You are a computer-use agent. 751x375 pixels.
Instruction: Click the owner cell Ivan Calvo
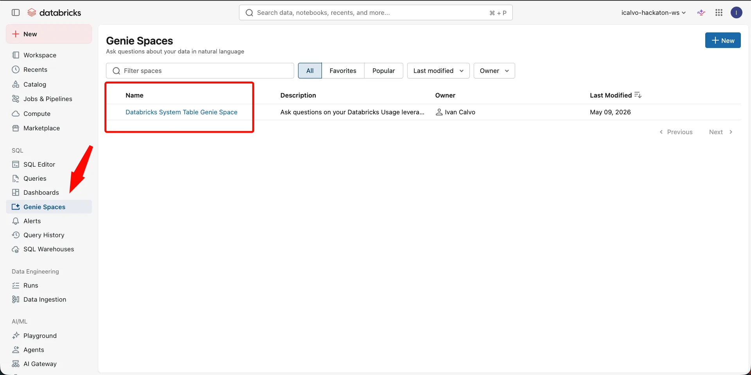[x=455, y=112]
